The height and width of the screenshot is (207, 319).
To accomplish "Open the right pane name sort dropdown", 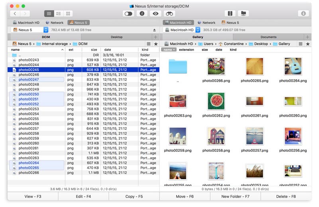I will [169, 50].
